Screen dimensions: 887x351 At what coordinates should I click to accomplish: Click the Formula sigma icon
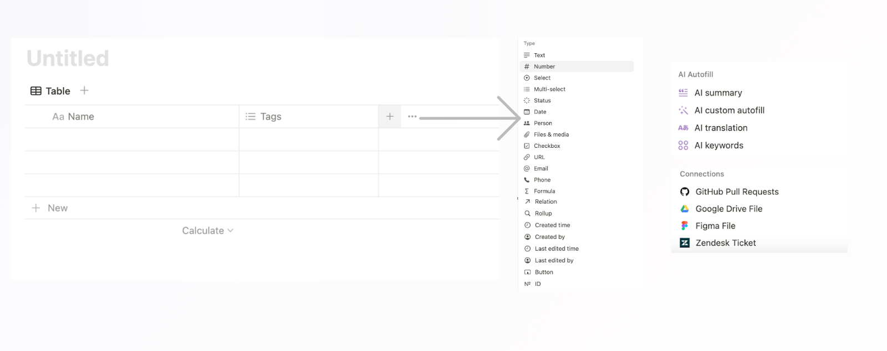tap(527, 191)
